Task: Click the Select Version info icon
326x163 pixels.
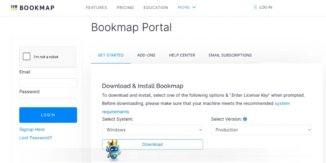Action: click(245, 119)
